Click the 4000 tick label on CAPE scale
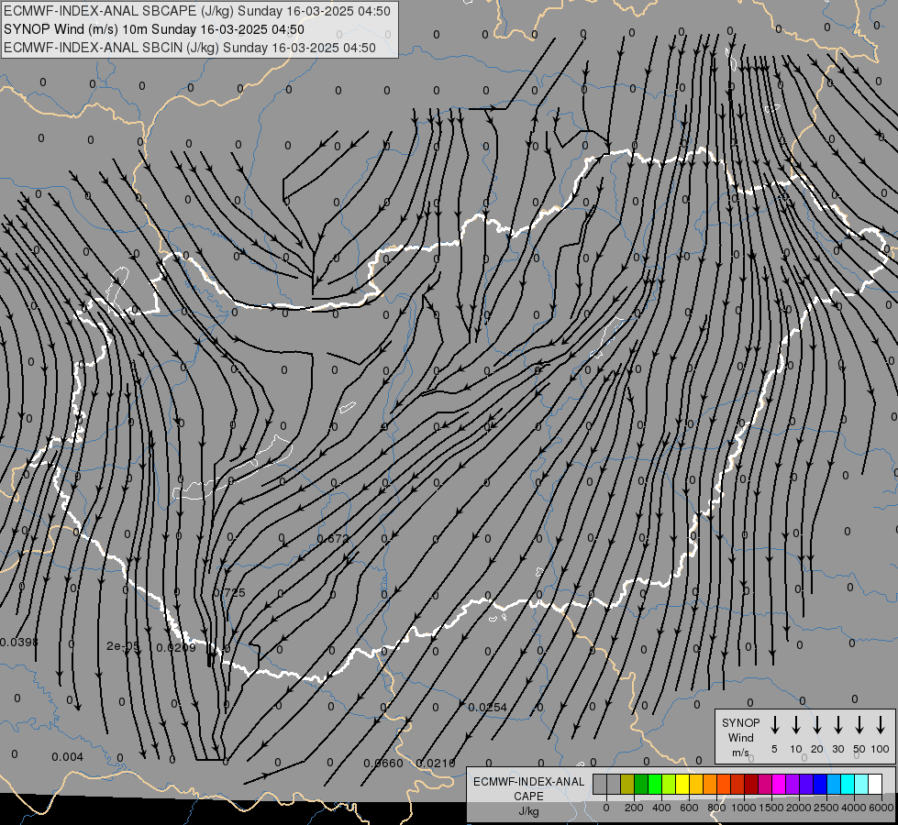Image resolution: width=898 pixels, height=825 pixels. [x=854, y=808]
